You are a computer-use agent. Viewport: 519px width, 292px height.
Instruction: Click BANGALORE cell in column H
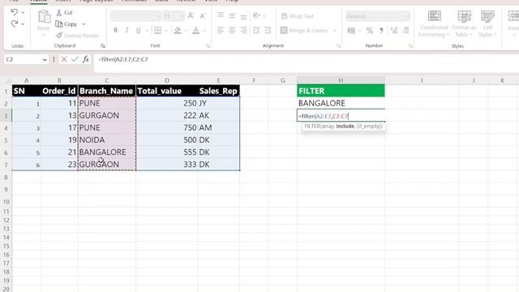click(x=341, y=103)
